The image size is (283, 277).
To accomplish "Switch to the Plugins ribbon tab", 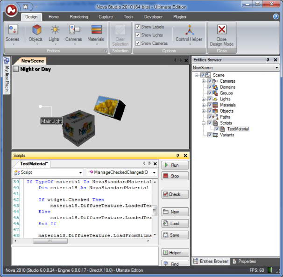I will pyautogui.click(x=180, y=17).
